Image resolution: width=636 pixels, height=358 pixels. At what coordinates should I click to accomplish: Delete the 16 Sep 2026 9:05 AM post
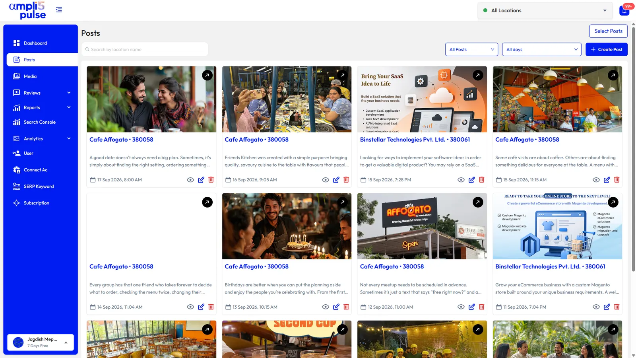[x=346, y=180]
